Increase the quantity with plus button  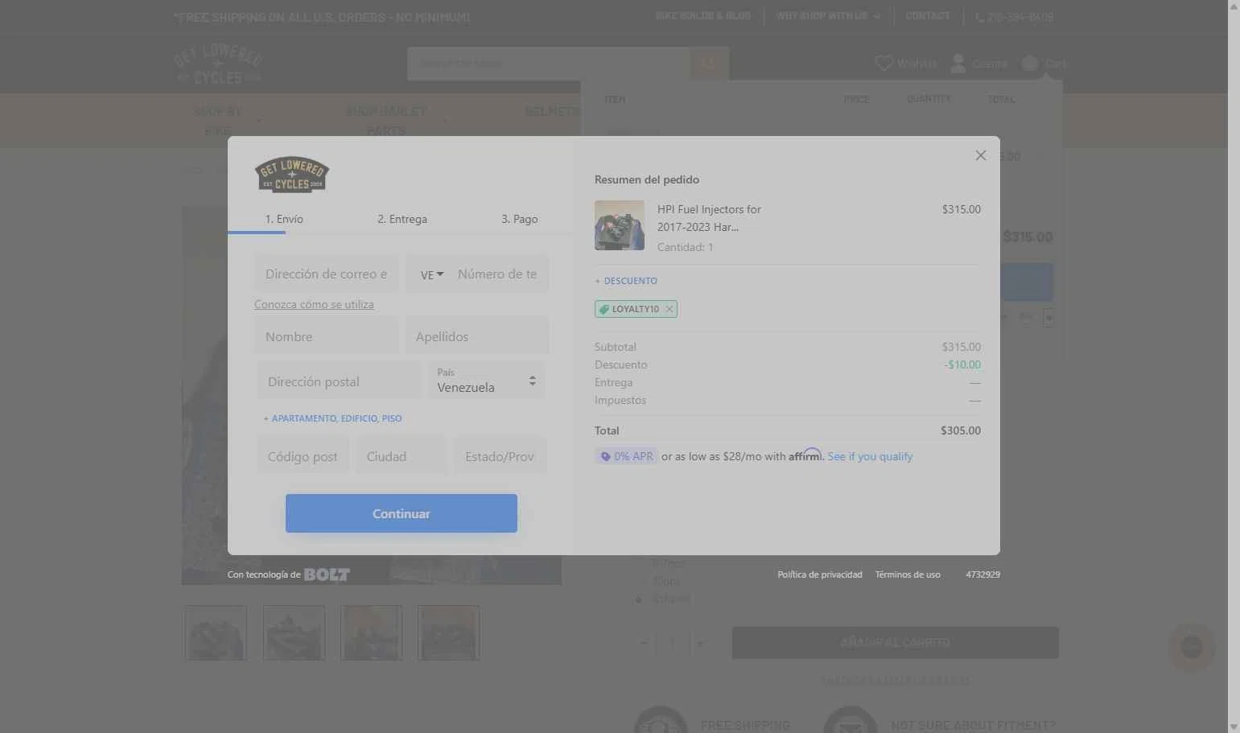click(700, 643)
